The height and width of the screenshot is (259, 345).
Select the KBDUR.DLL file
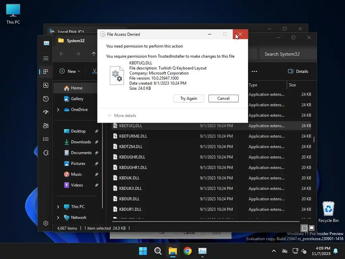[x=211, y=199]
